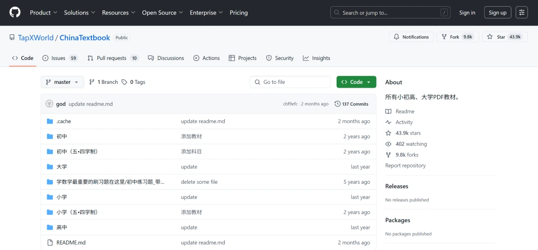Open the .cache folder
The height and width of the screenshot is (250, 538).
[63, 121]
